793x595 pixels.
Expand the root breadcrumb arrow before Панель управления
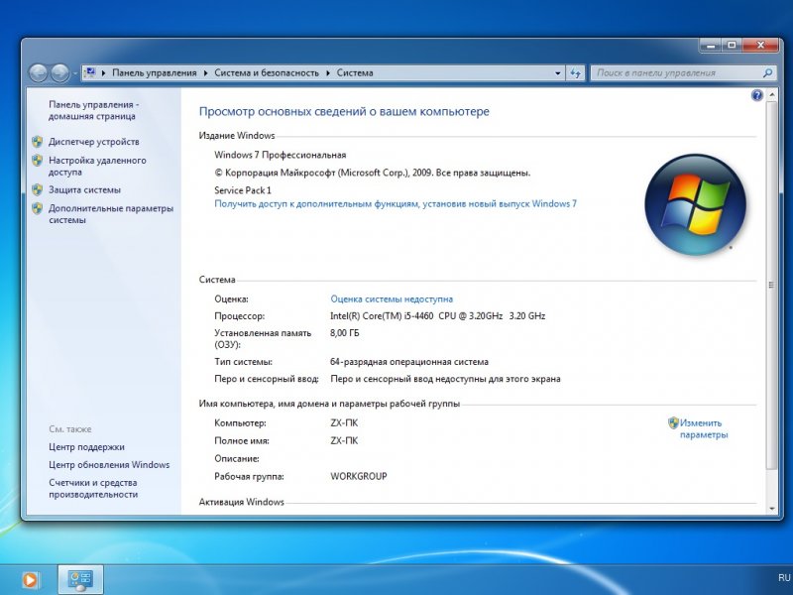pyautogui.click(x=104, y=72)
